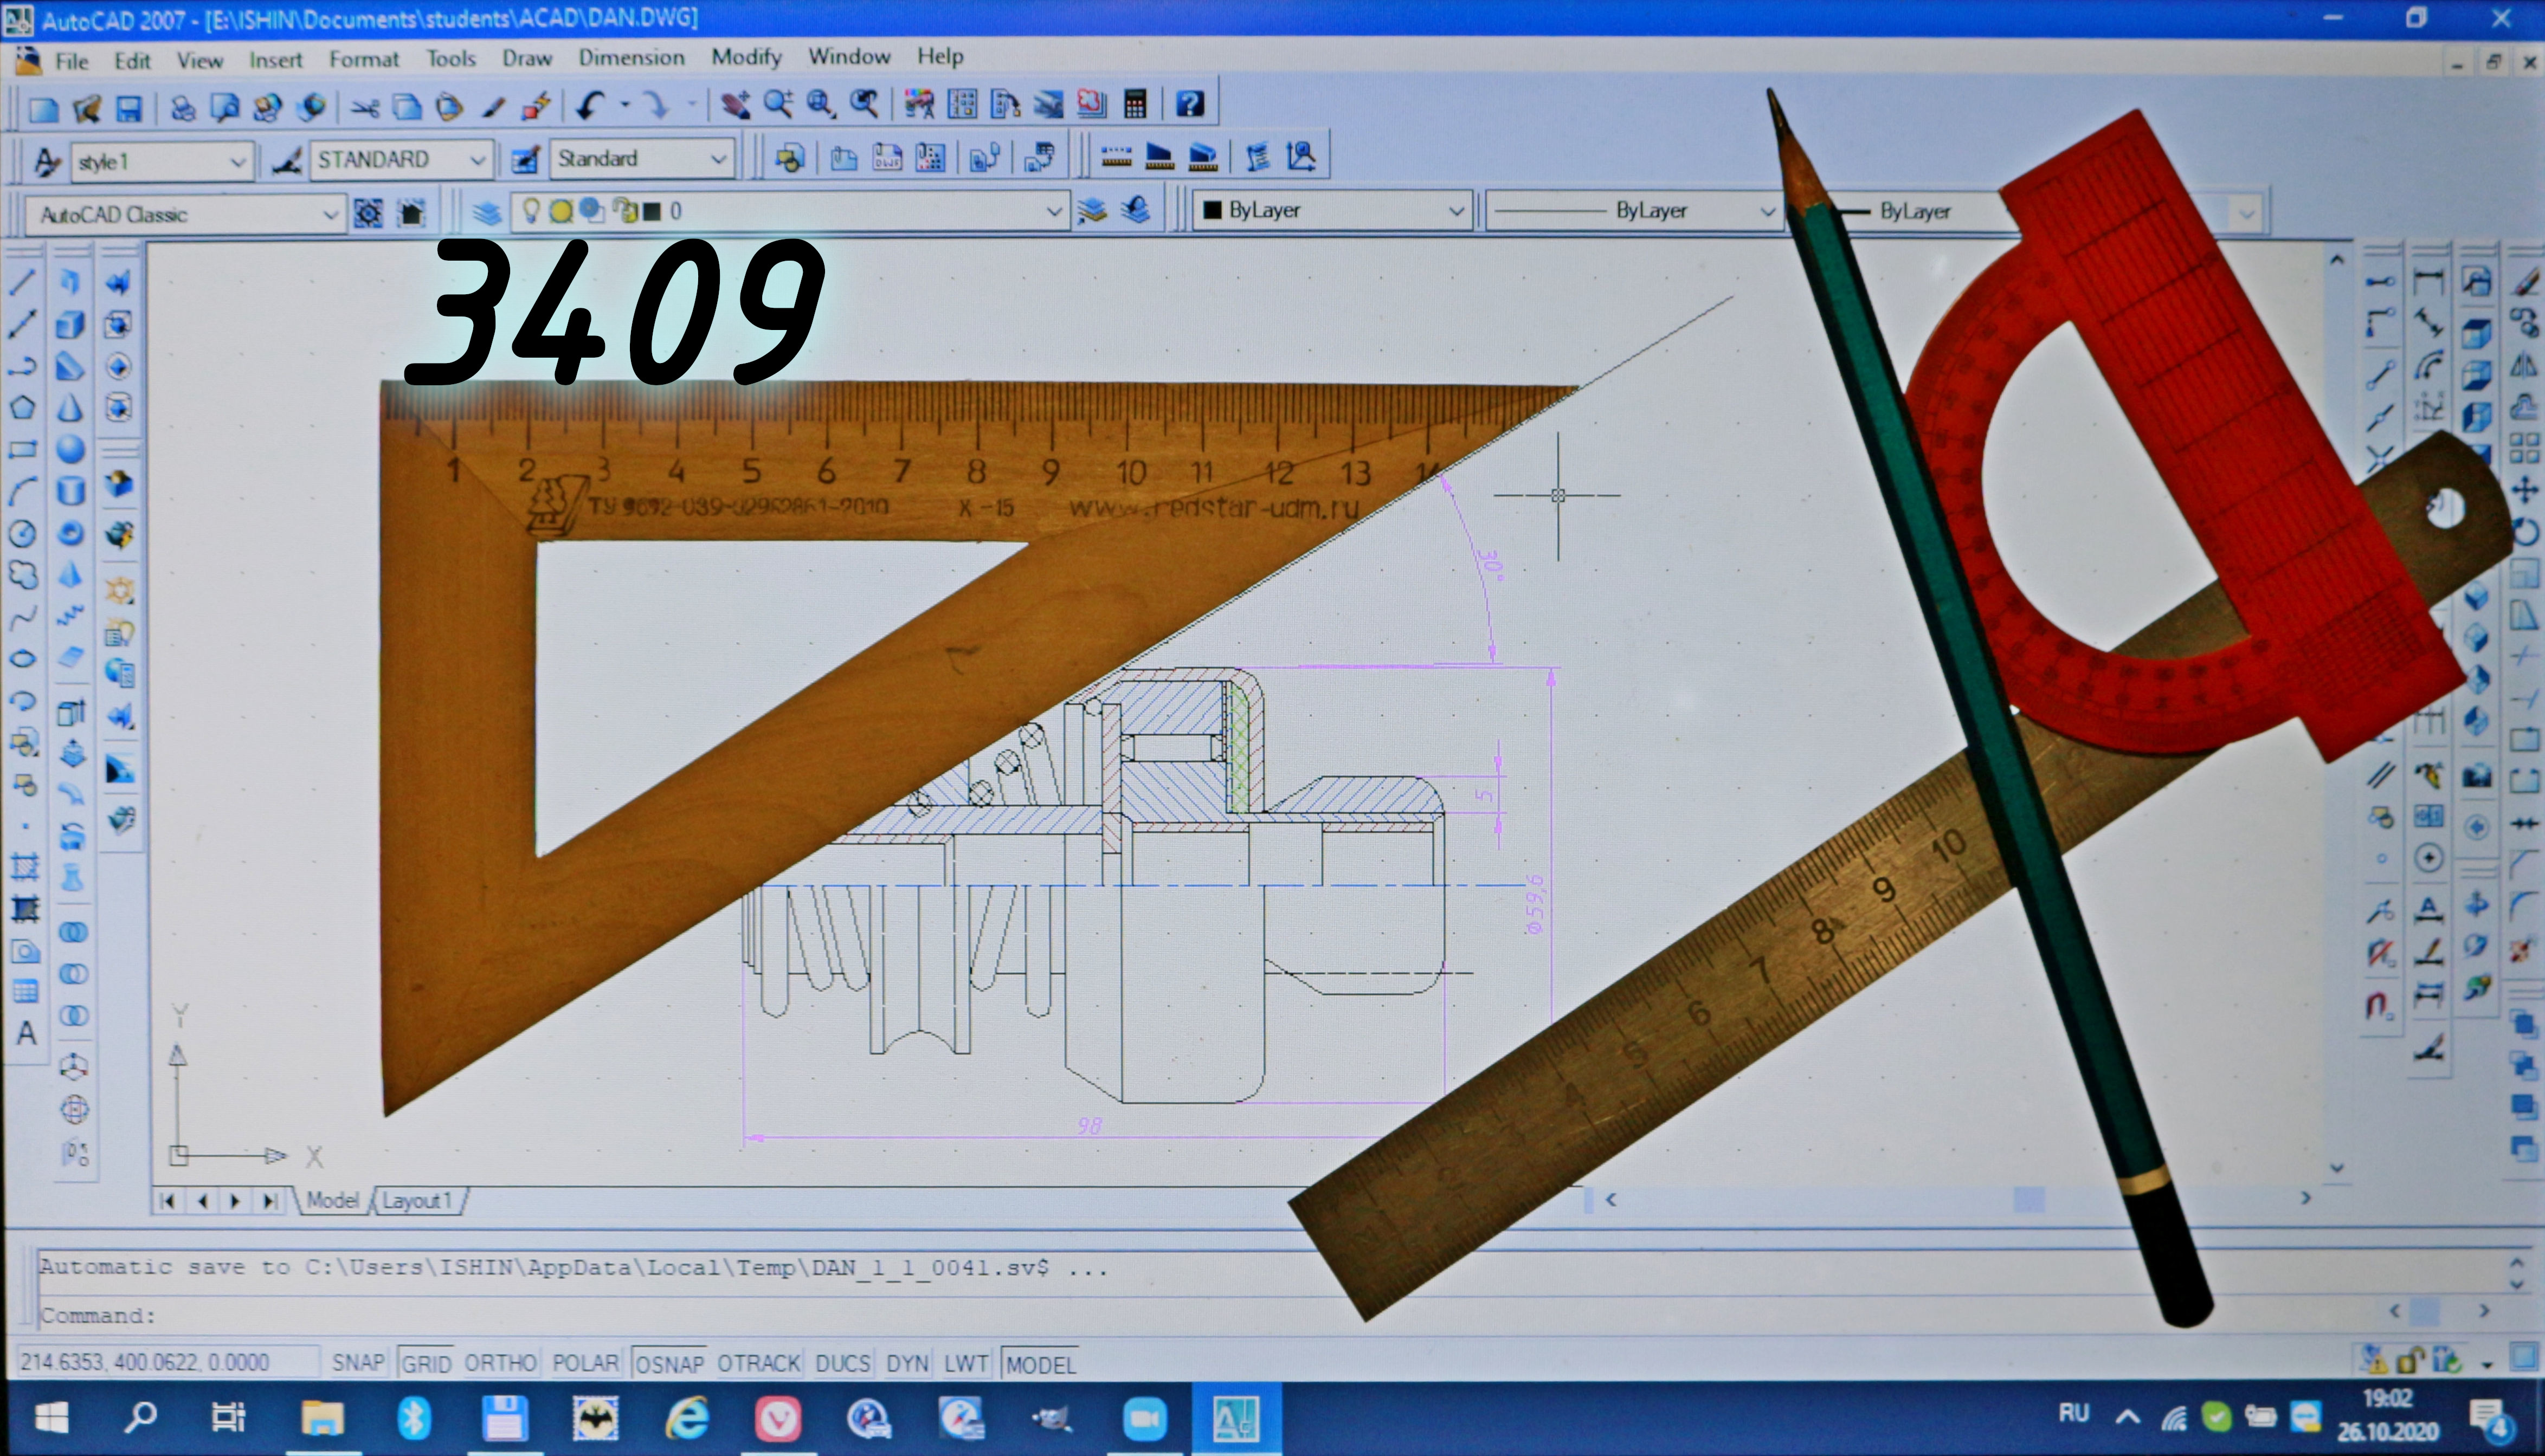The width and height of the screenshot is (2545, 1456).
Task: Toggle ORTHO mode in status bar
Action: pos(500,1363)
